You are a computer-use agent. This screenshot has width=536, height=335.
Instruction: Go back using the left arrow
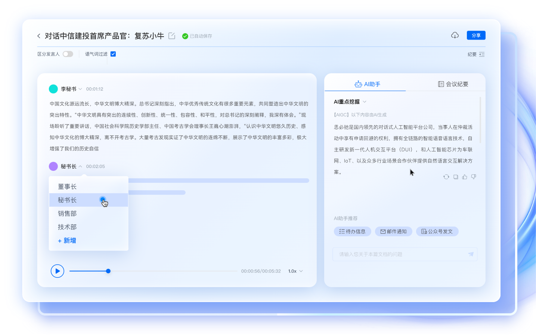tap(38, 36)
